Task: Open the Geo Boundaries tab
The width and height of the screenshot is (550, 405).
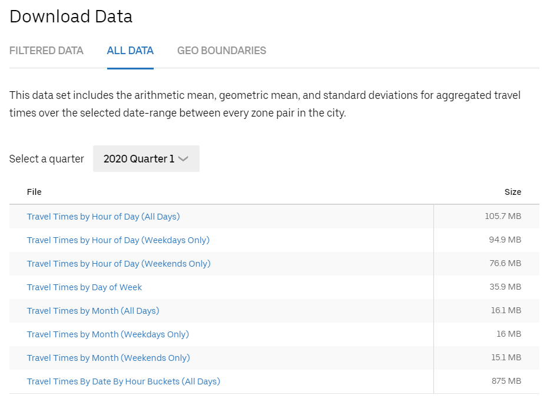Action: [x=221, y=51]
